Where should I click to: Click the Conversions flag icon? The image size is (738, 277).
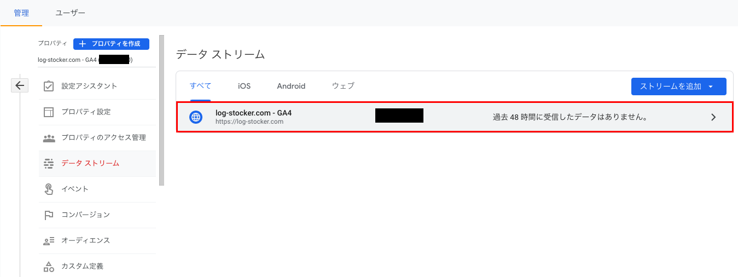[x=49, y=215]
